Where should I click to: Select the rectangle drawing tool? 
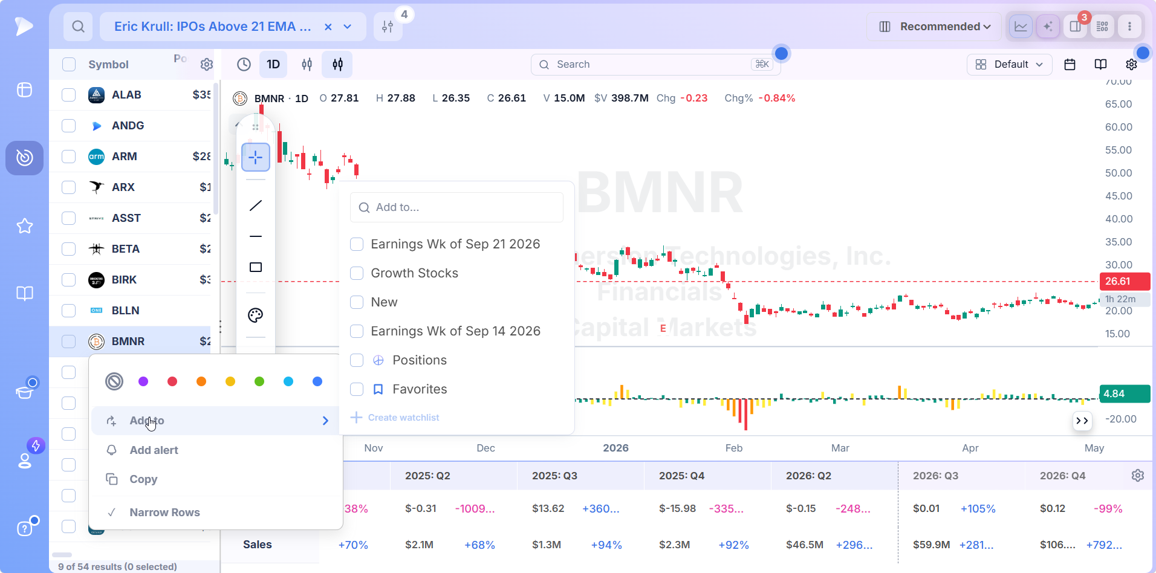256,267
